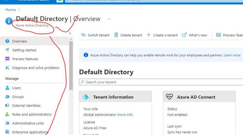The height and width of the screenshot is (135, 243).
Task: Click the sidebar vertical scrollbar thumb
Action: coord(71,66)
